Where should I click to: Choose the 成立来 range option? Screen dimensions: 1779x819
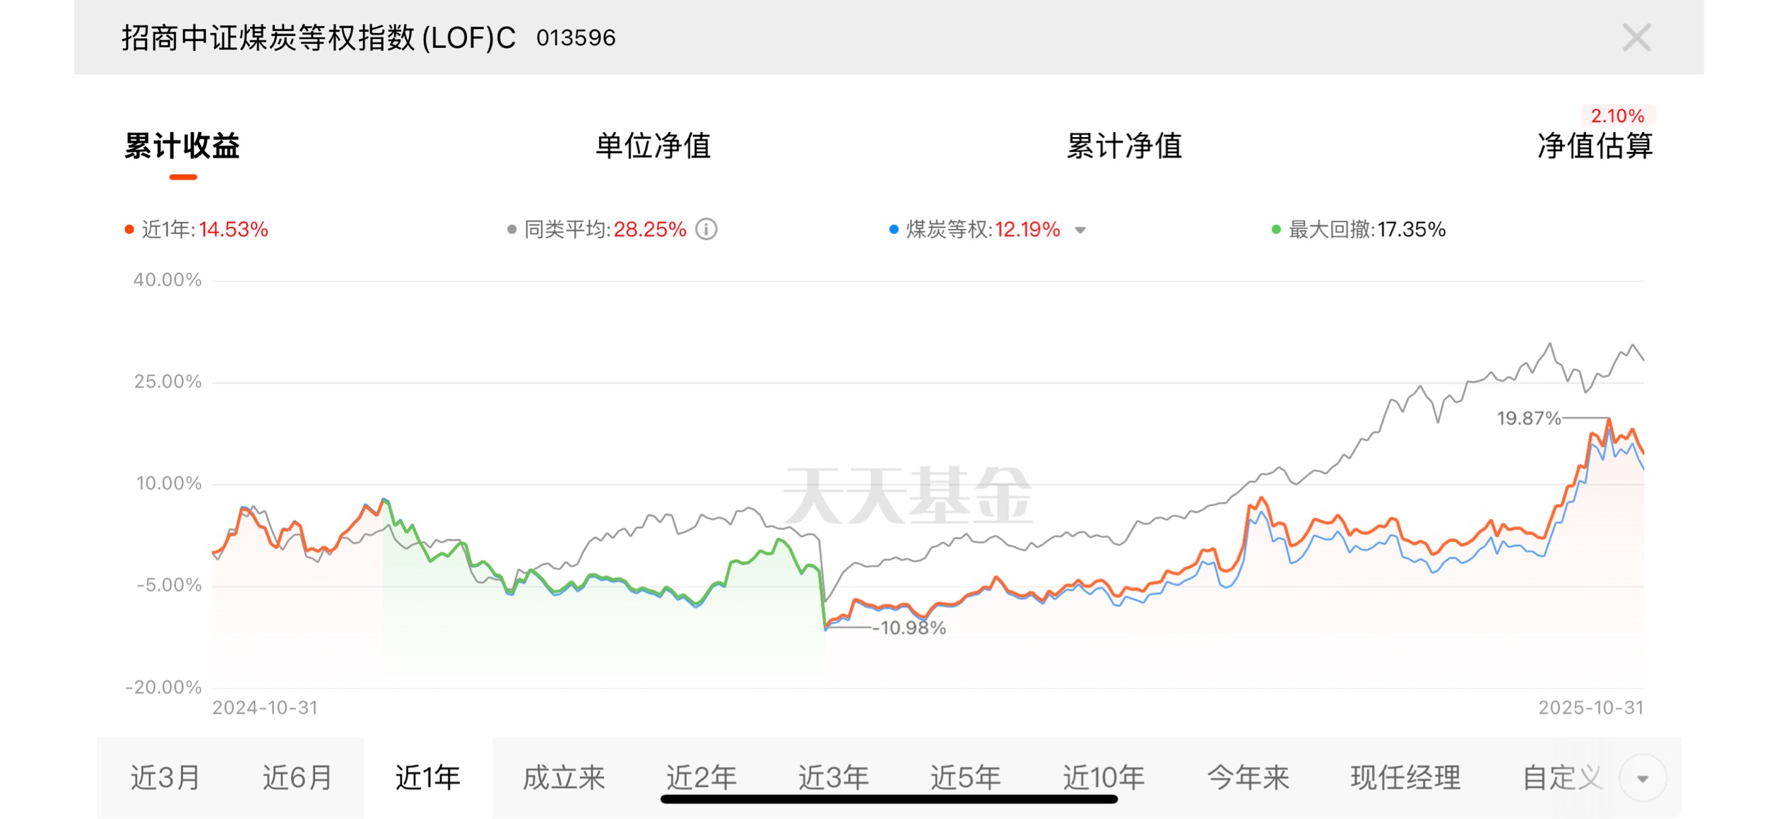564,778
